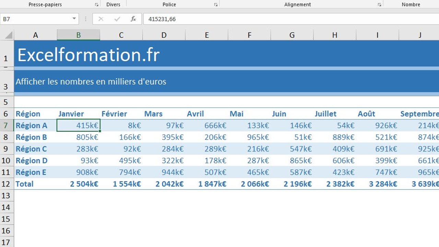Click the Avril header cell
The height and width of the screenshot is (247, 439).
pyautogui.click(x=206, y=114)
